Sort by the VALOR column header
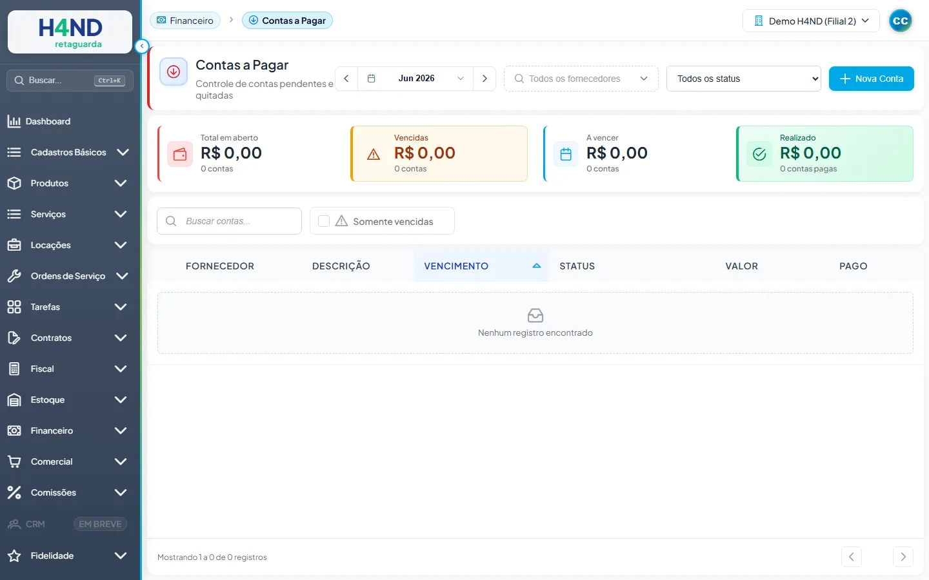Screen dimensions: 929x580 pos(741,266)
